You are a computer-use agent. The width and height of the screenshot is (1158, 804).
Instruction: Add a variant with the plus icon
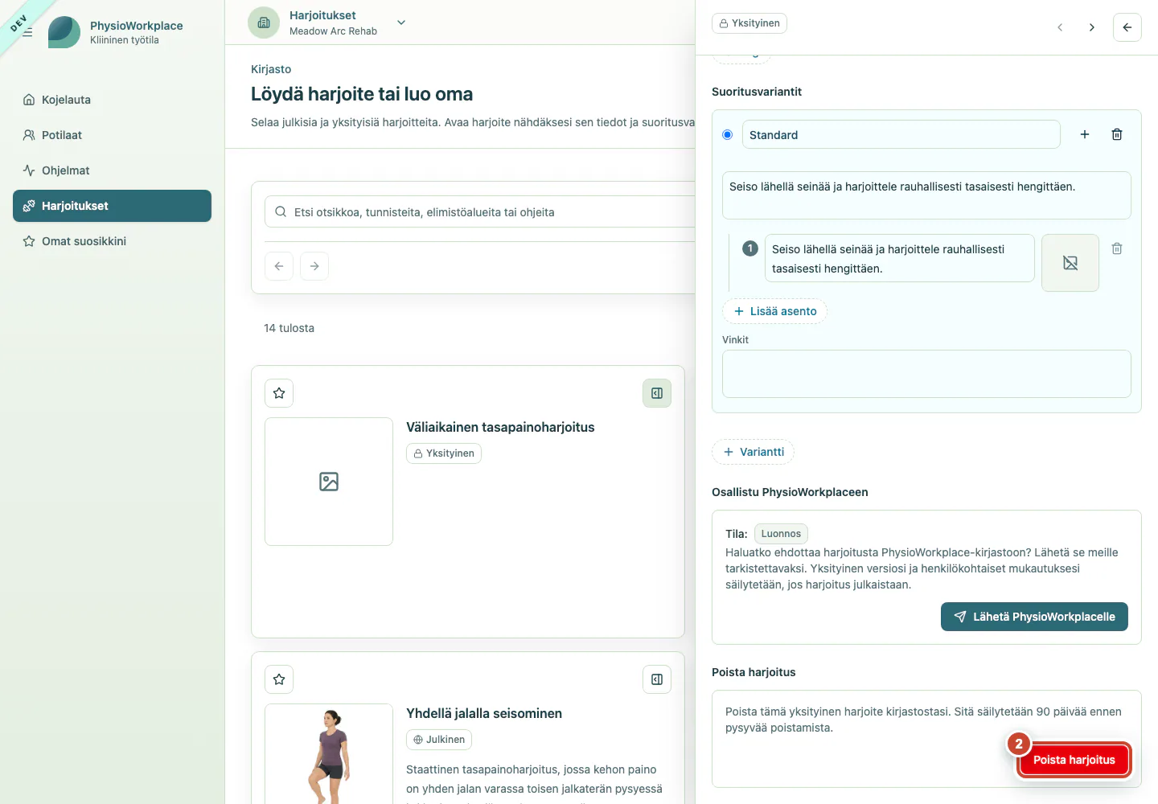click(1085, 134)
